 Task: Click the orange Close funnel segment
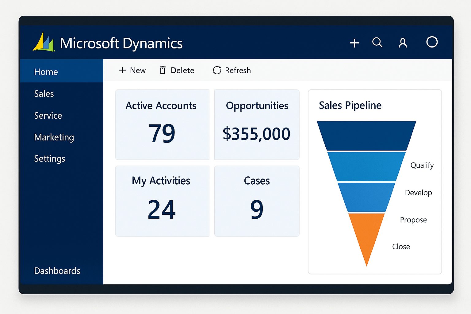tap(366, 233)
